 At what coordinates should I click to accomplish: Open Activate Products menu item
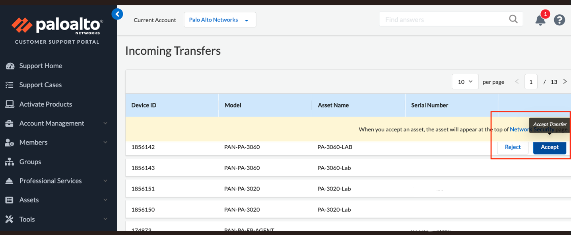point(46,104)
